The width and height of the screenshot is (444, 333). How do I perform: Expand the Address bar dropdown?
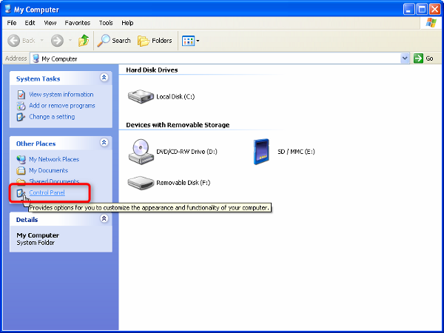(x=405, y=58)
